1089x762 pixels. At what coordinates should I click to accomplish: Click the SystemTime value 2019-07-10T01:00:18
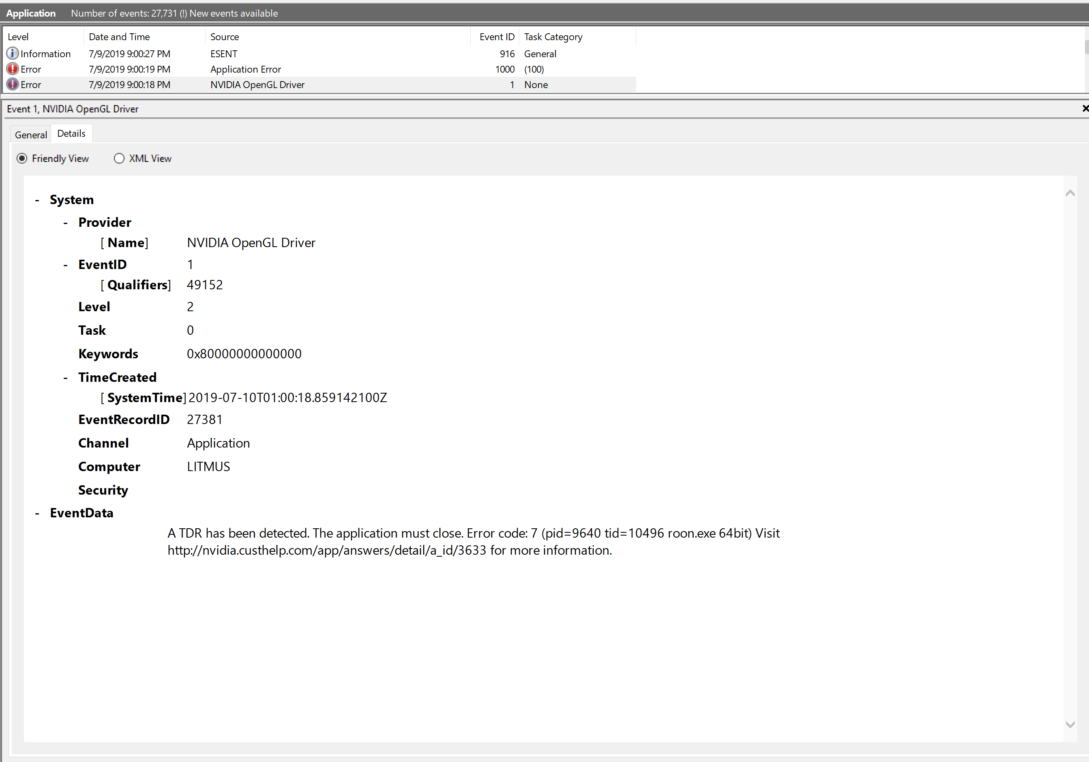click(x=288, y=398)
